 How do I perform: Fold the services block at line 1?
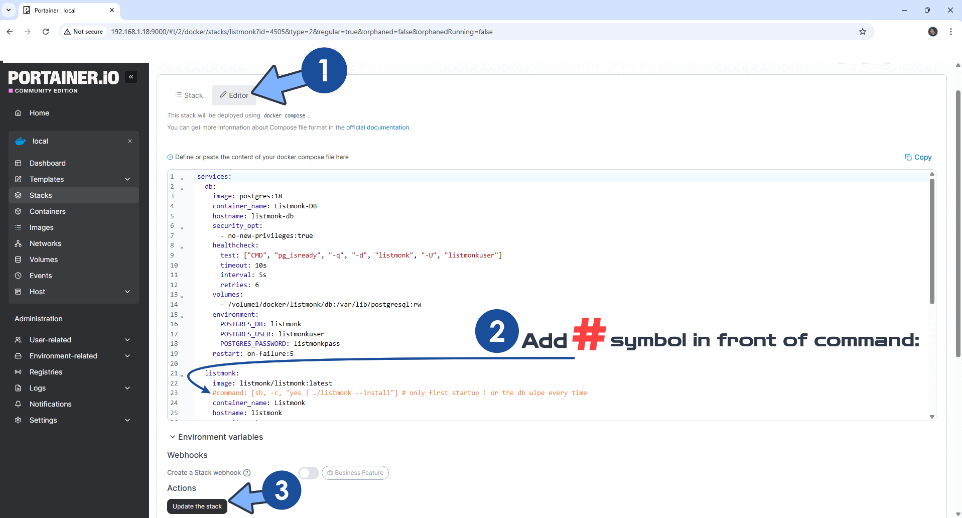click(182, 178)
